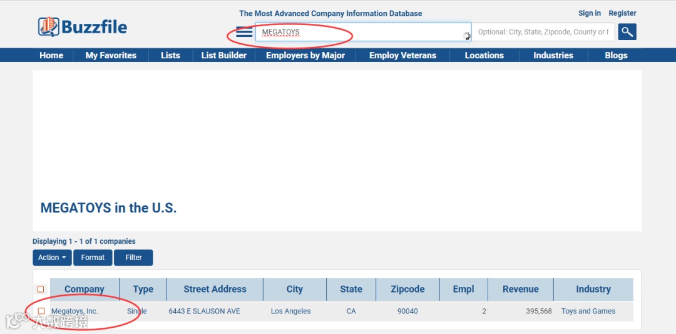Viewport: 676px width, 334px height.
Task: Select the header checkbox for all companies
Action: coord(41,289)
